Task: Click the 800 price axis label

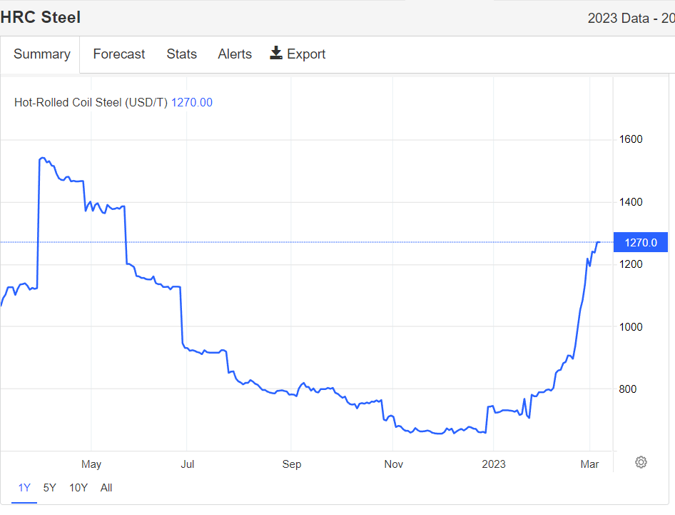Action: 626,389
